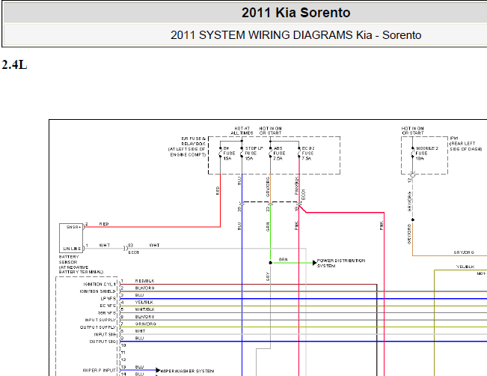Click the 'MODULE 2 FUSE 10A' label
Image resolution: width=487 pixels, height=376 pixels.
tap(426, 154)
